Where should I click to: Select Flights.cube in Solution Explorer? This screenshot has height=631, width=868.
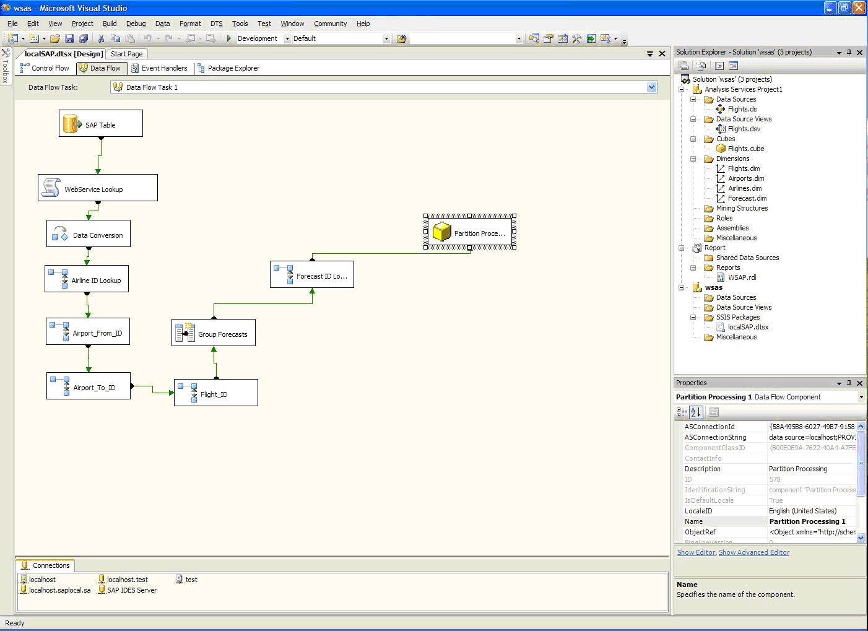740,149
